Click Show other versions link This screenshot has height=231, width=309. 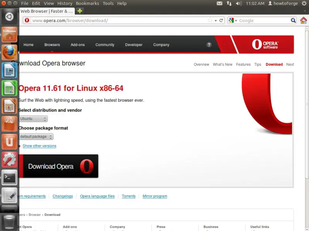click(x=39, y=146)
